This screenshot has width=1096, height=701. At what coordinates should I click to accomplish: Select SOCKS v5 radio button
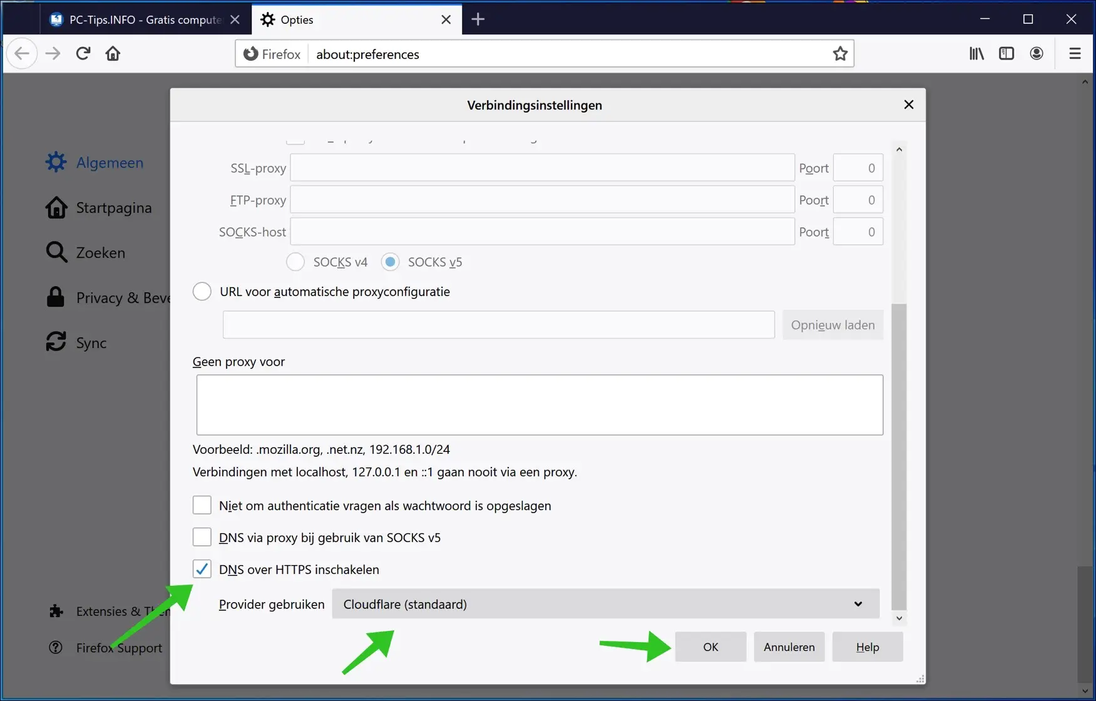(390, 262)
